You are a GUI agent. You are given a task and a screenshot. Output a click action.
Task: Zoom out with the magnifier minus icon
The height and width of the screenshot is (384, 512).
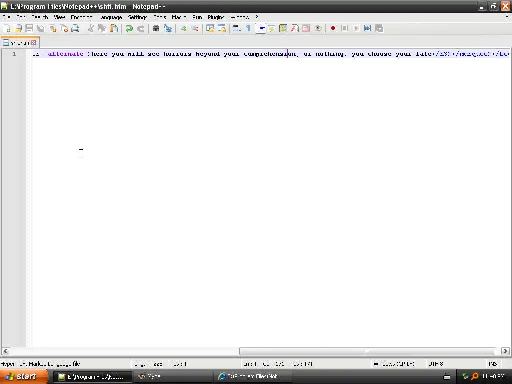[195, 28]
